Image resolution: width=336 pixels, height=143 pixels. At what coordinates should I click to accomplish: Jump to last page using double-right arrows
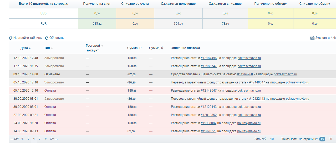(45, 139)
